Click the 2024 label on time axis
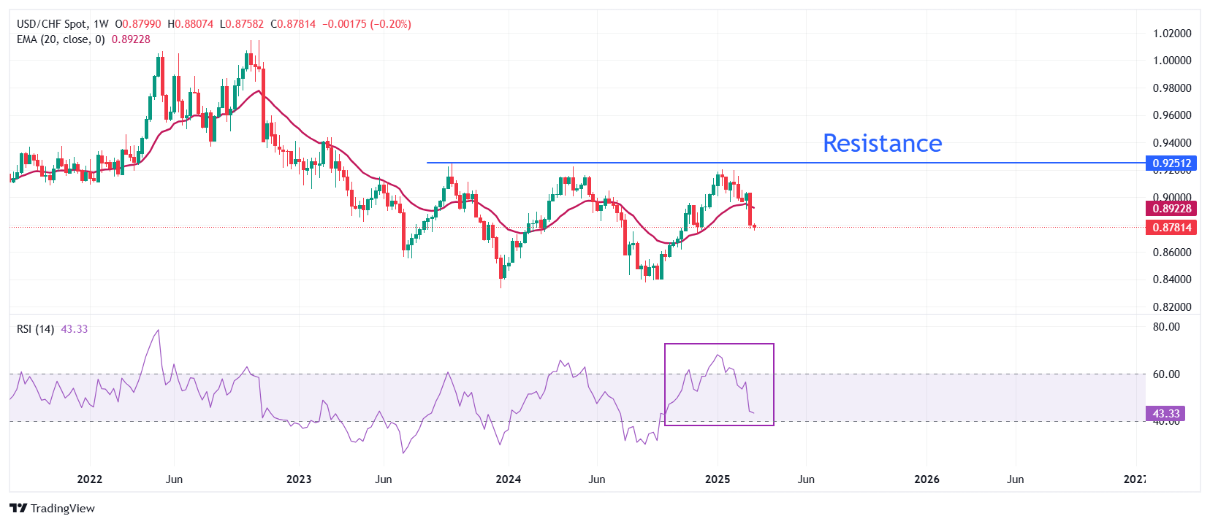 tap(509, 479)
